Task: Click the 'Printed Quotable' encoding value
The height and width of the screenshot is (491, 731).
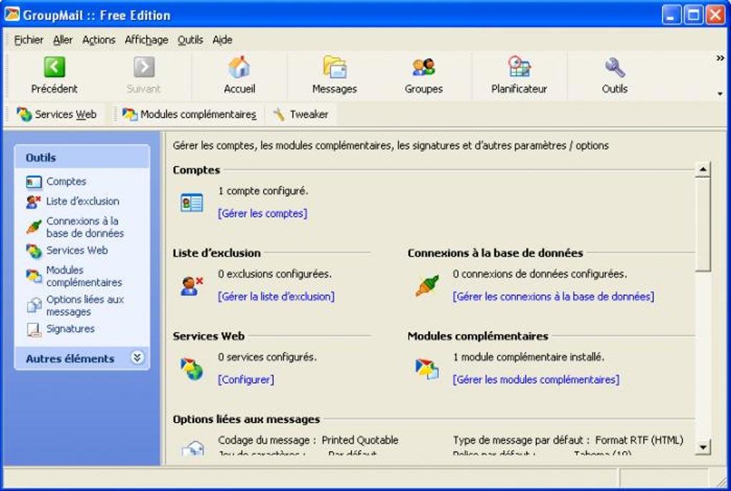Action: [360, 440]
